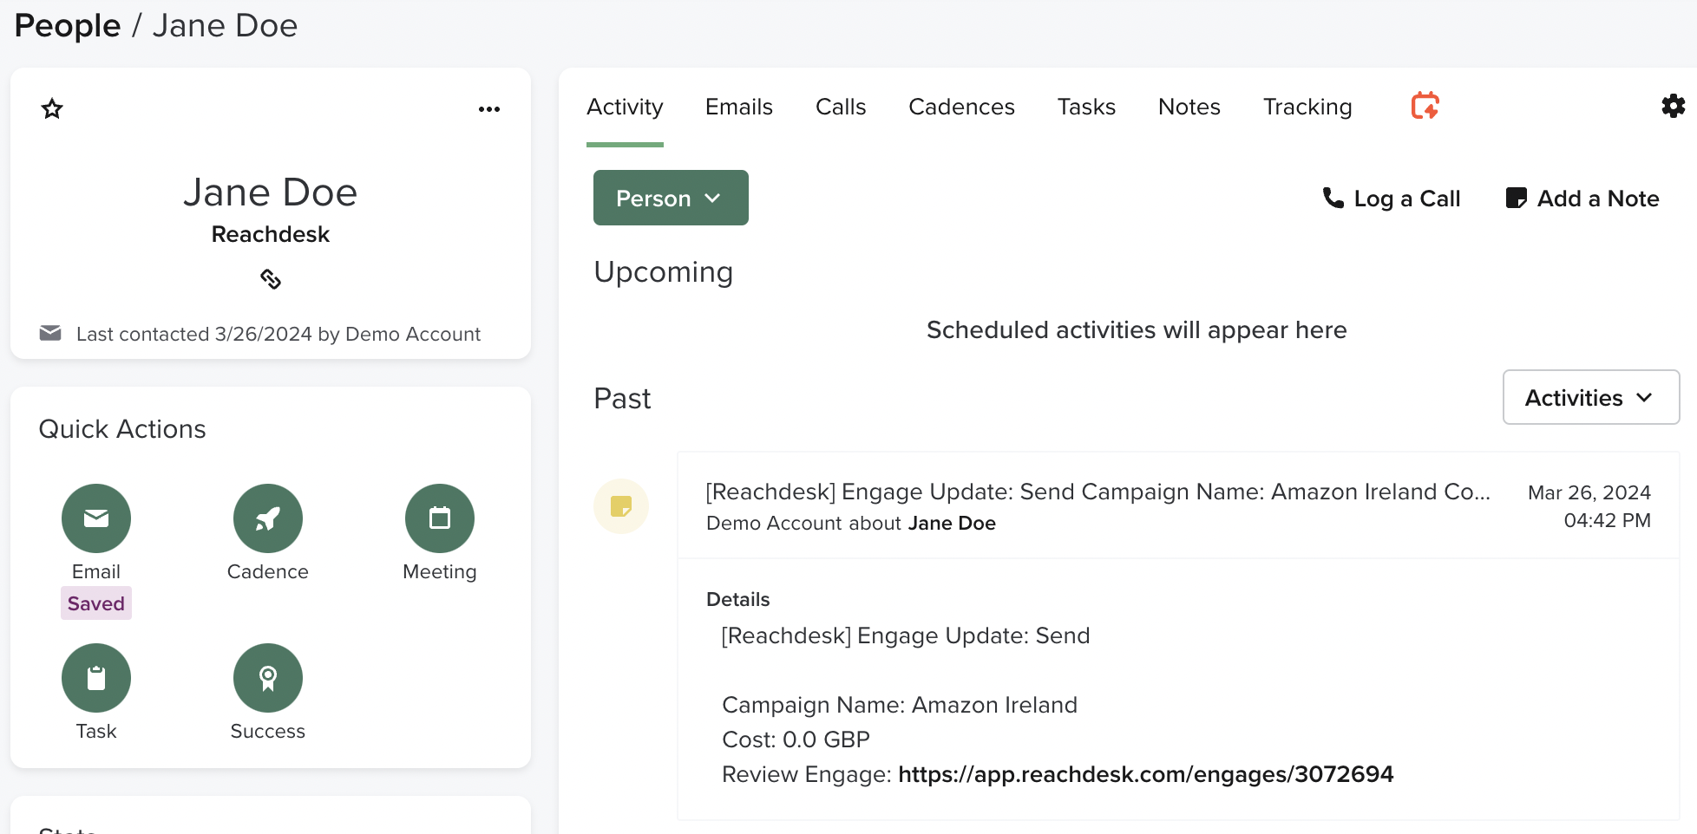Click the link icon under Reachdesk
The image size is (1697, 834).
271,278
